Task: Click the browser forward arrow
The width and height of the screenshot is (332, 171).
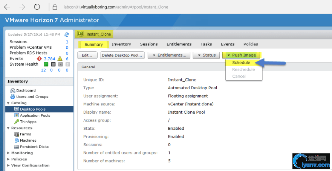Action: click(x=22, y=7)
